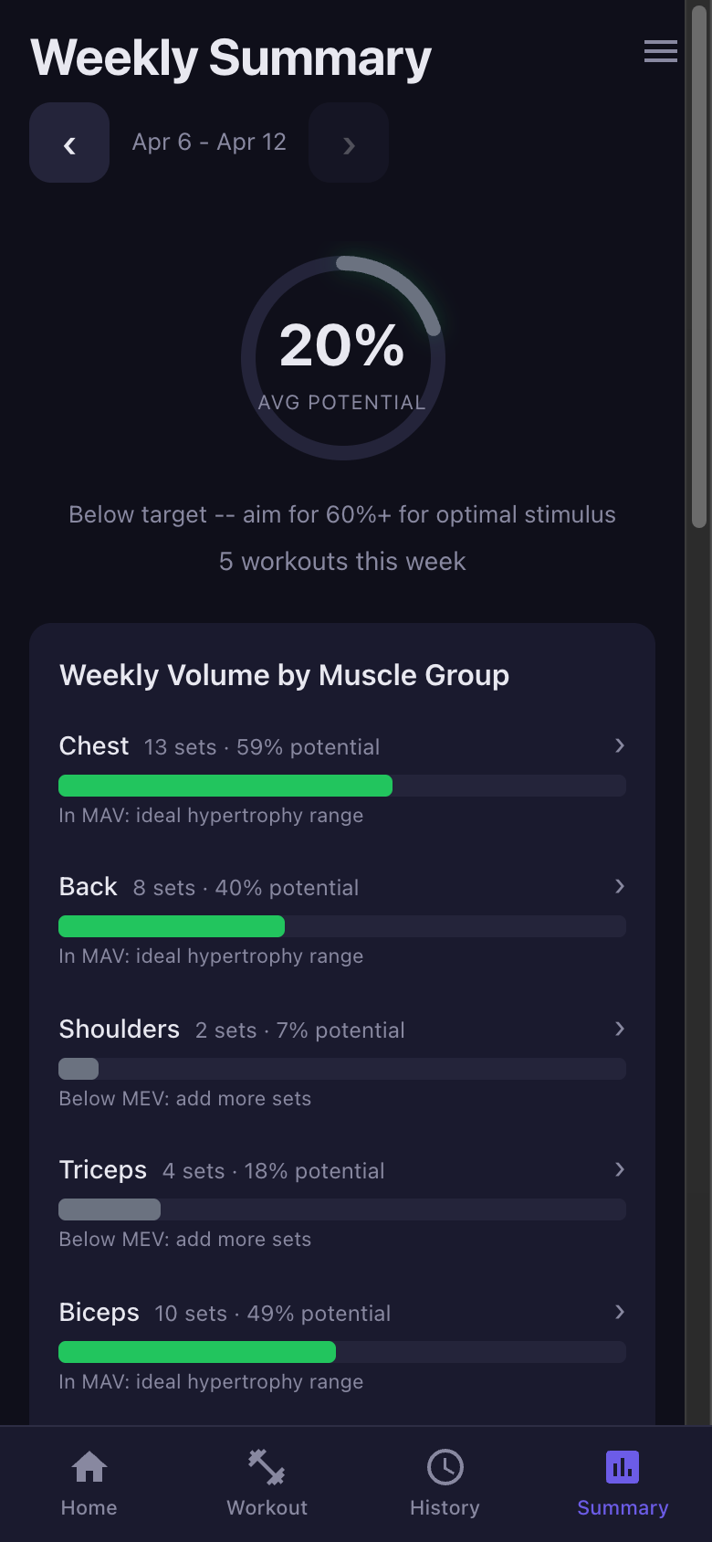Go to previous week with left arrow

point(69,143)
